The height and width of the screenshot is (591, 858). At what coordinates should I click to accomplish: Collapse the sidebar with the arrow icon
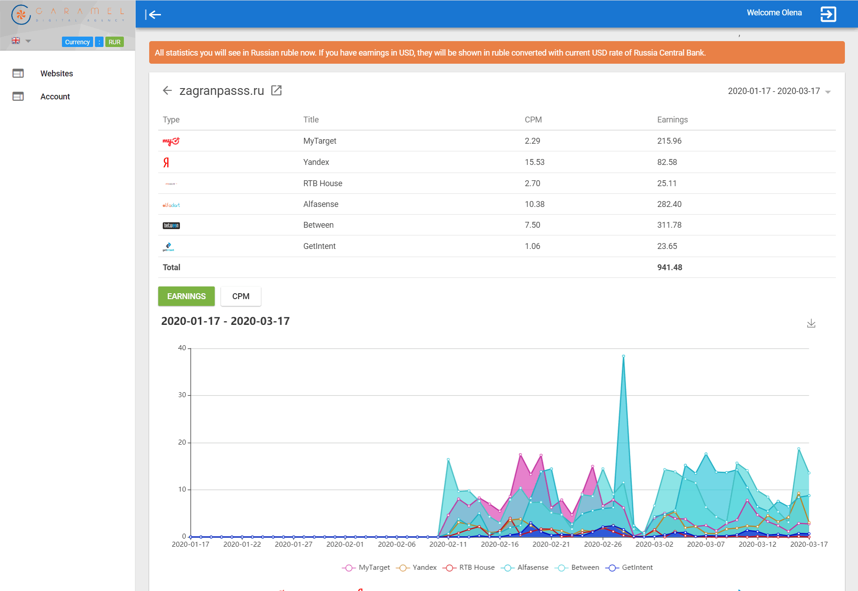tap(153, 15)
